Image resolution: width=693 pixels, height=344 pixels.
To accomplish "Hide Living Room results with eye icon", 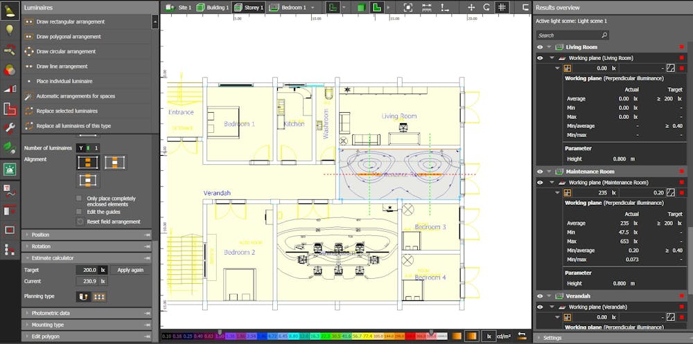I will [540, 47].
